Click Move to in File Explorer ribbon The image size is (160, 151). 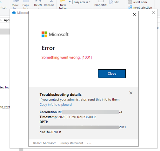(x=15, y=5)
